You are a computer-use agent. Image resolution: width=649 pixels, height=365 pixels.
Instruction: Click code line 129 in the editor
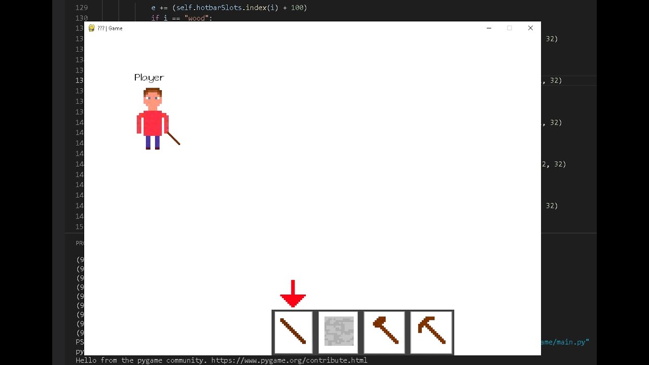(229, 8)
